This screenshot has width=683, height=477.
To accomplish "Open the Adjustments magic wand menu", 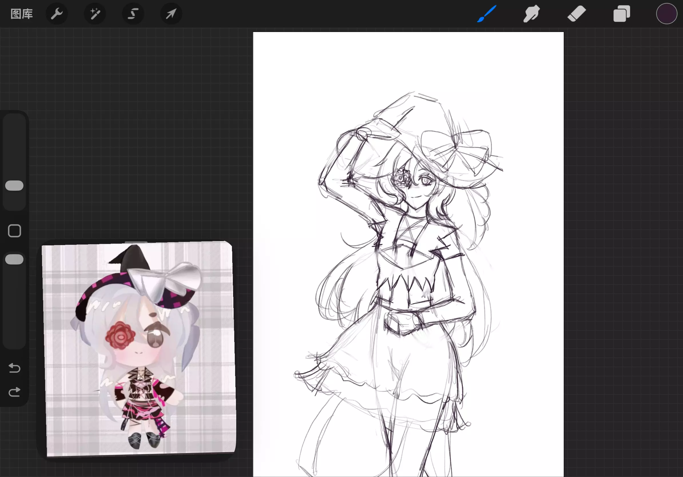I will tap(95, 14).
